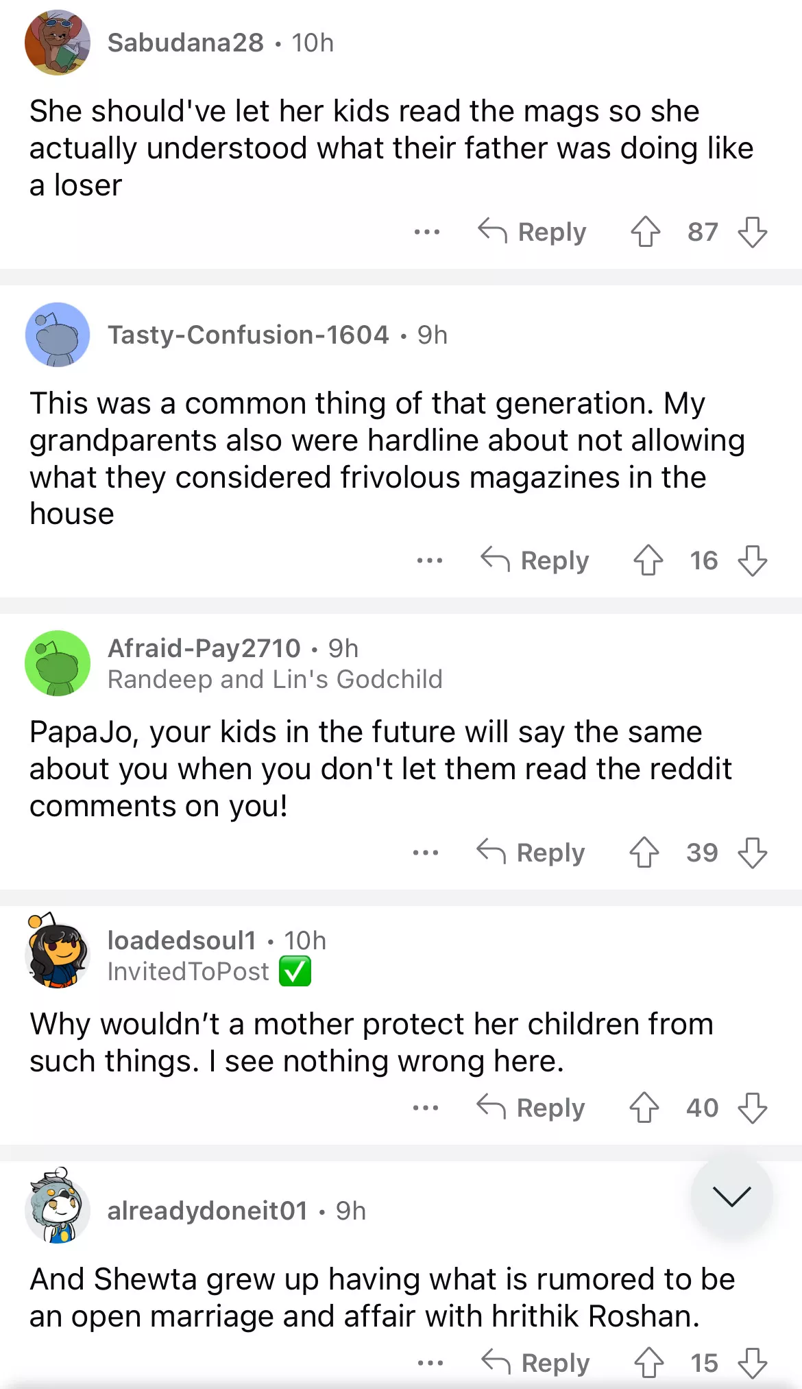The image size is (802, 1389).
Task: Upvote Sabudana28's comment
Action: (x=645, y=232)
